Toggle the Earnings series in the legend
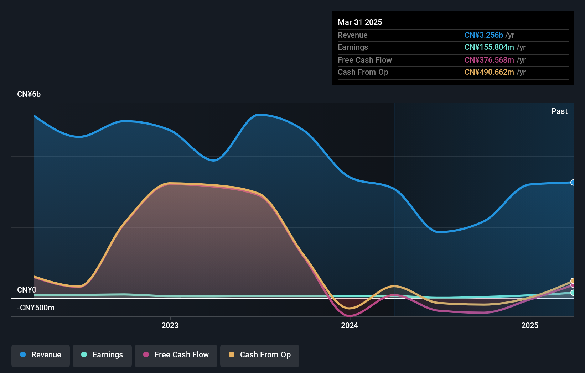This screenshot has height=373, width=585. tap(102, 356)
